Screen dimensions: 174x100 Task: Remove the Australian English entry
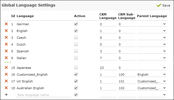coord(6,88)
